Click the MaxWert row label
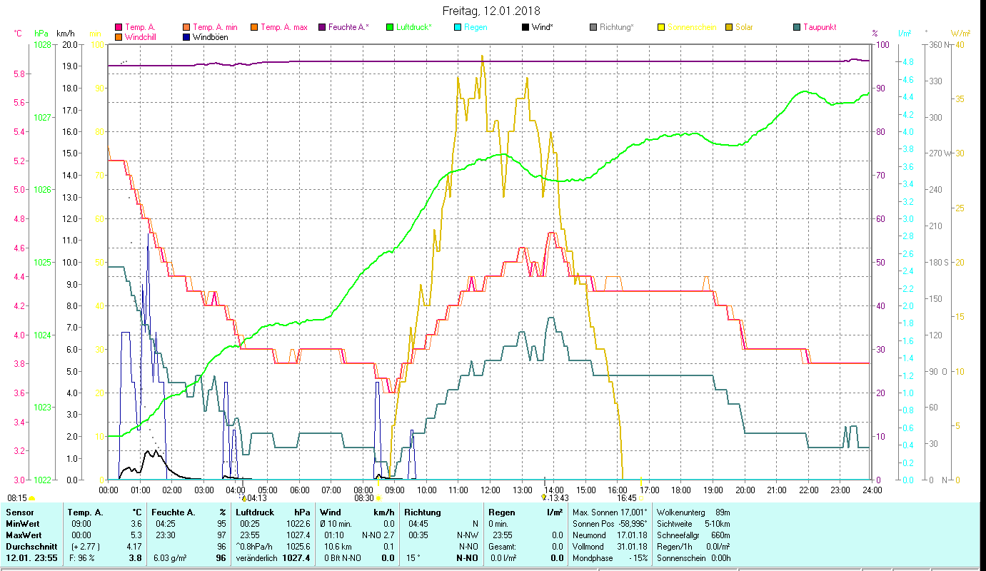Image resolution: width=986 pixels, height=571 pixels. tap(24, 535)
